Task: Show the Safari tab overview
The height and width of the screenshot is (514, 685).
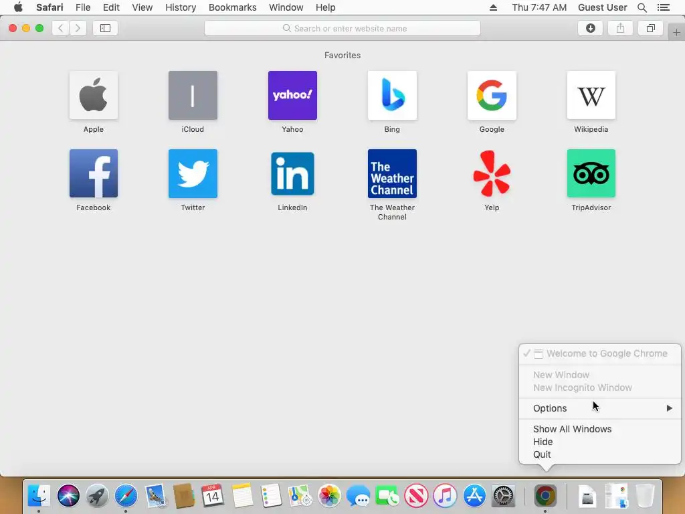Action: coord(650,28)
